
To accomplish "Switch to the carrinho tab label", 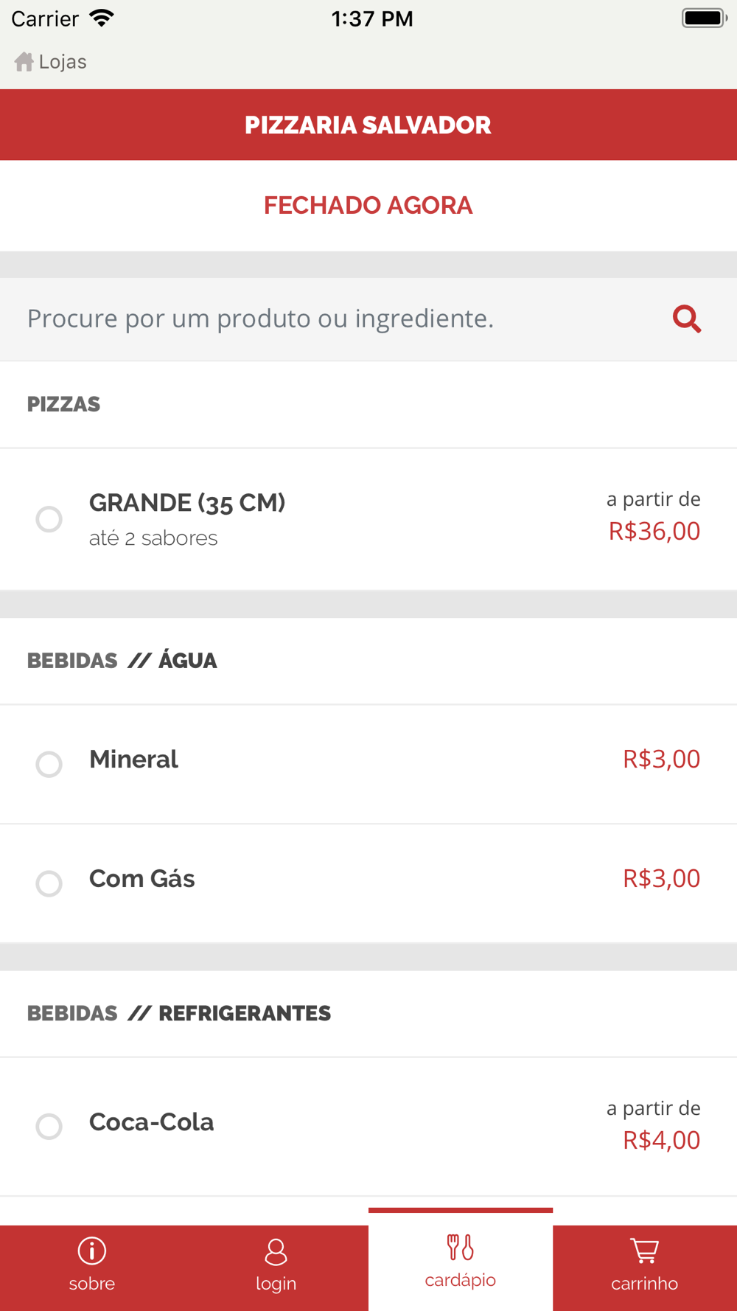I will pyautogui.click(x=644, y=1284).
